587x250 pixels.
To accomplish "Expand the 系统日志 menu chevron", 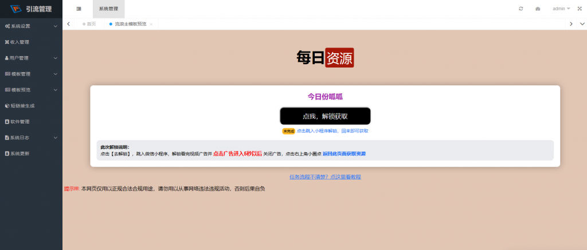I will (x=56, y=137).
